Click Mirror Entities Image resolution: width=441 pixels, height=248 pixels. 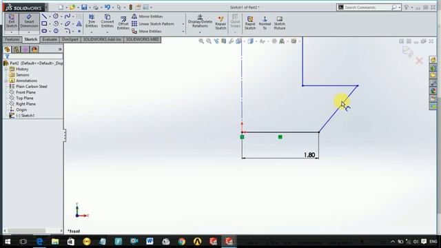coord(147,17)
